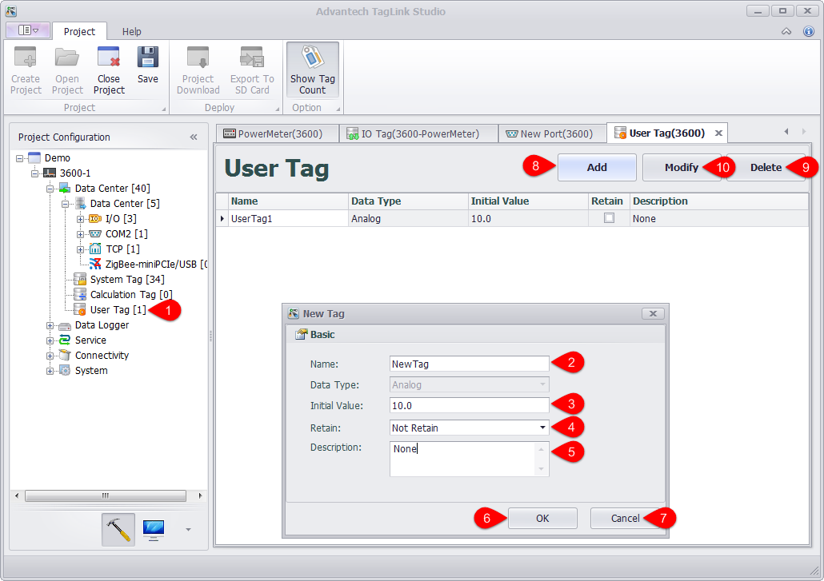Open the Retain dropdown in New Tag
Viewport: 824px width, 581px height.
click(543, 428)
